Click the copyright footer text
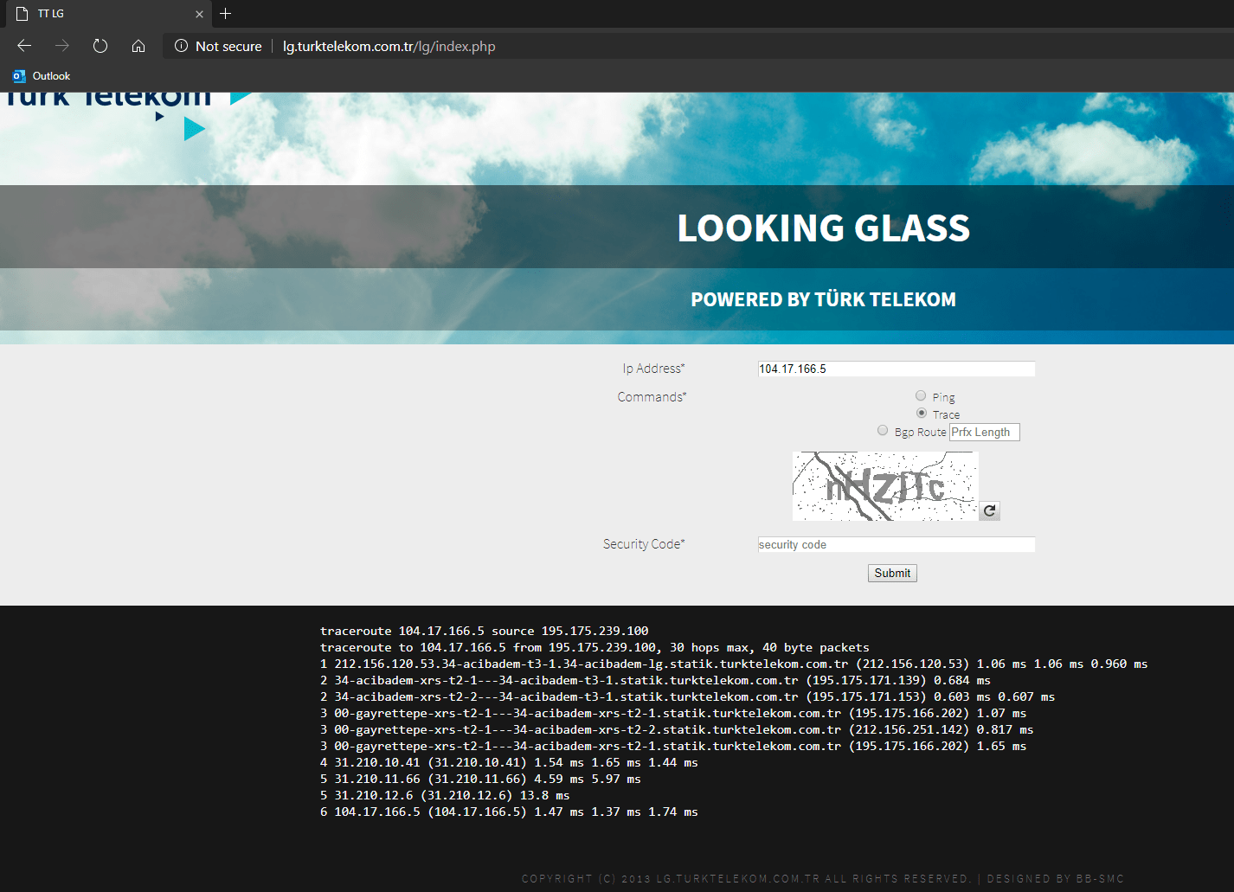1234x892 pixels. pyautogui.click(x=823, y=878)
